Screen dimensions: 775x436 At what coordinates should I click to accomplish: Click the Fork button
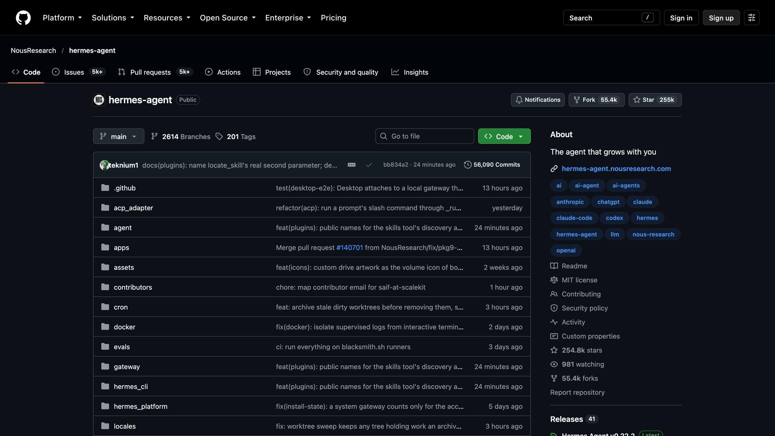596,100
